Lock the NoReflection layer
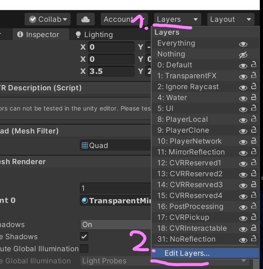 [x=254, y=239]
